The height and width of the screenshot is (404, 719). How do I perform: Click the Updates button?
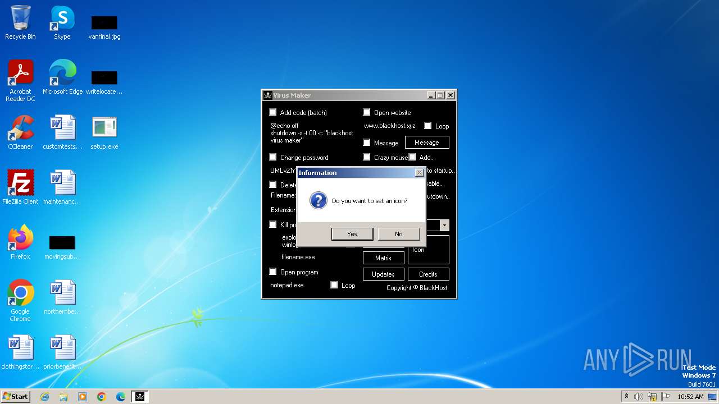point(383,274)
